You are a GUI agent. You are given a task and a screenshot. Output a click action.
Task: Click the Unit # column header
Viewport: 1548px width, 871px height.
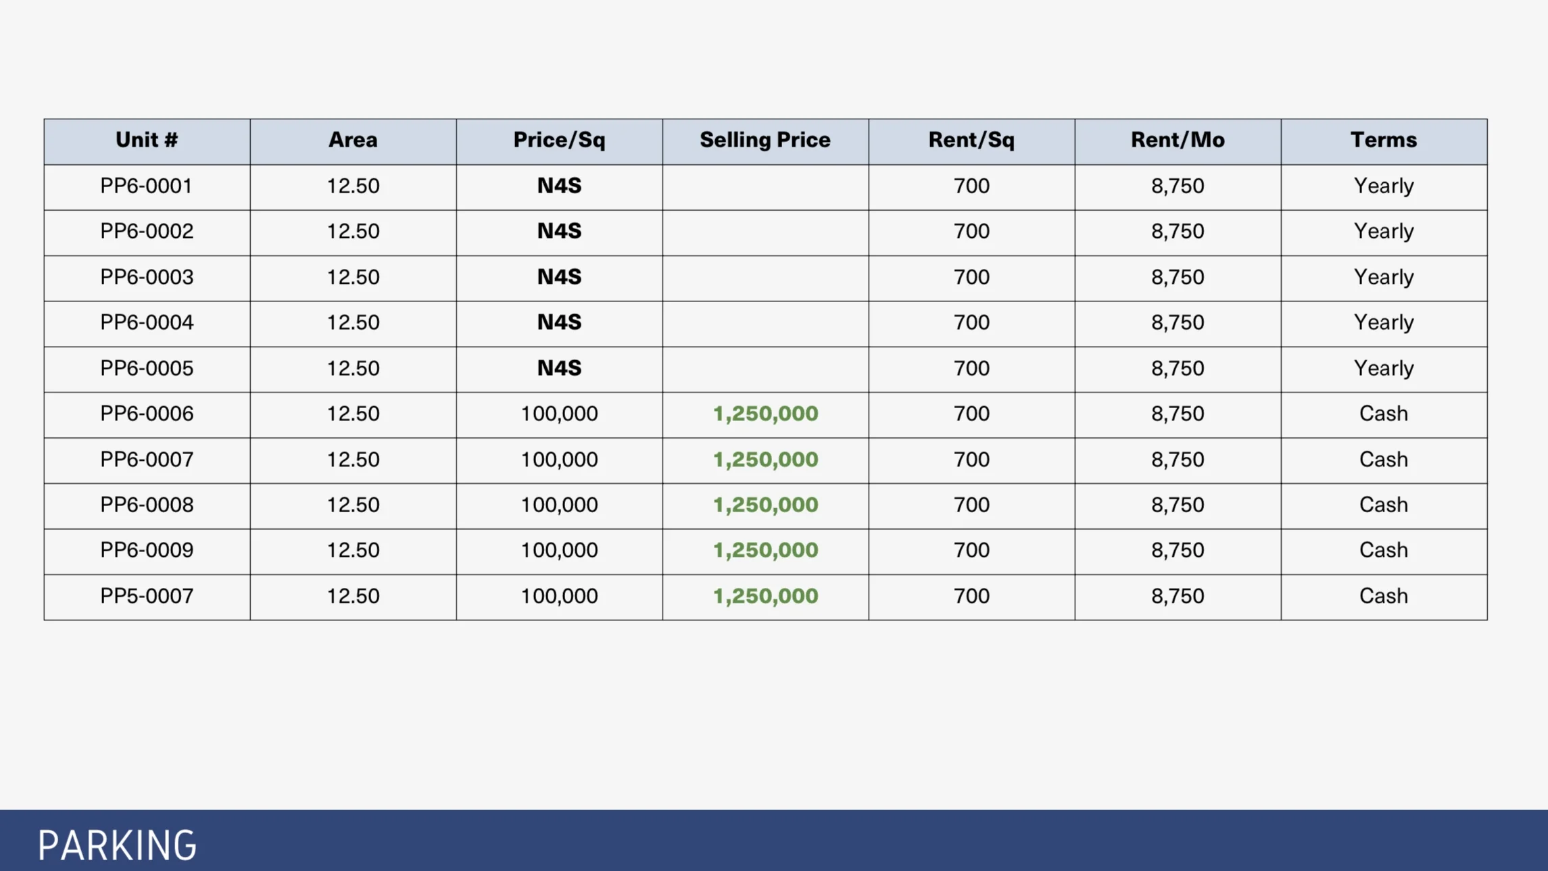[147, 141]
